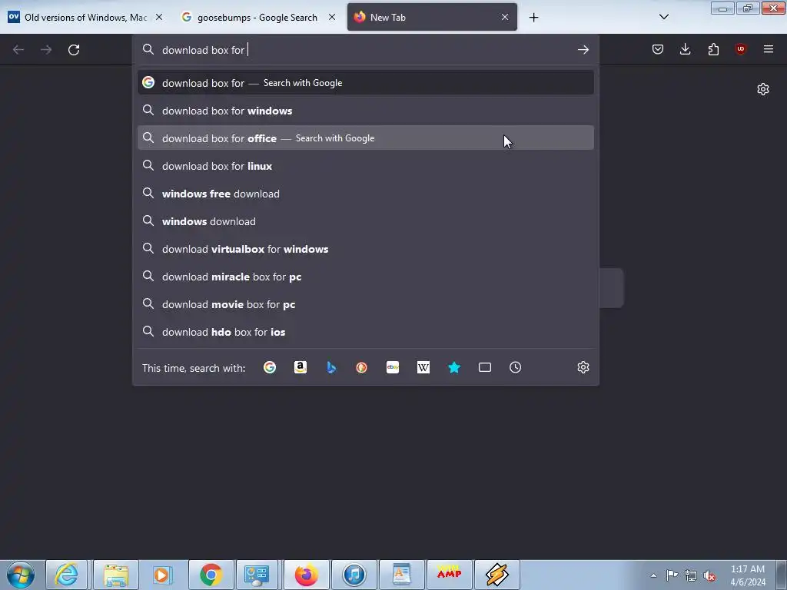787x590 pixels.
Task: Search open tabs icon
Action: [x=484, y=367]
